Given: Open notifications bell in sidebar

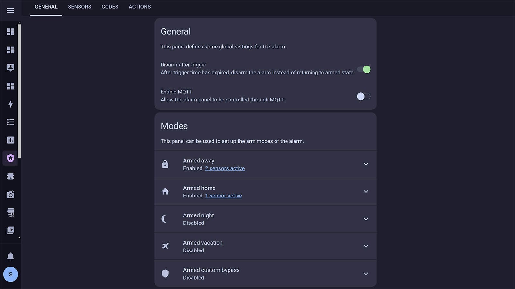Looking at the screenshot, I should pyautogui.click(x=10, y=256).
